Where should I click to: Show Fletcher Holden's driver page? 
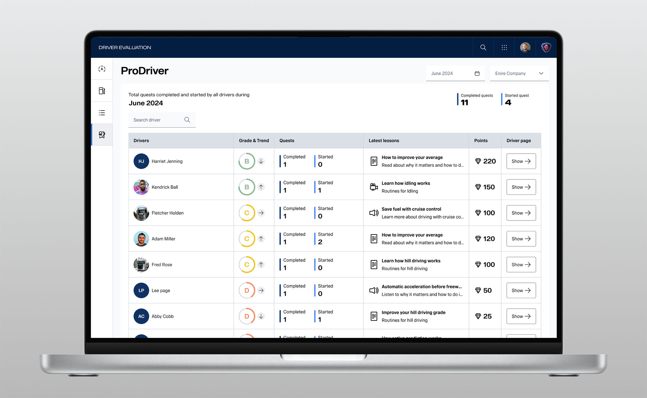pos(521,213)
